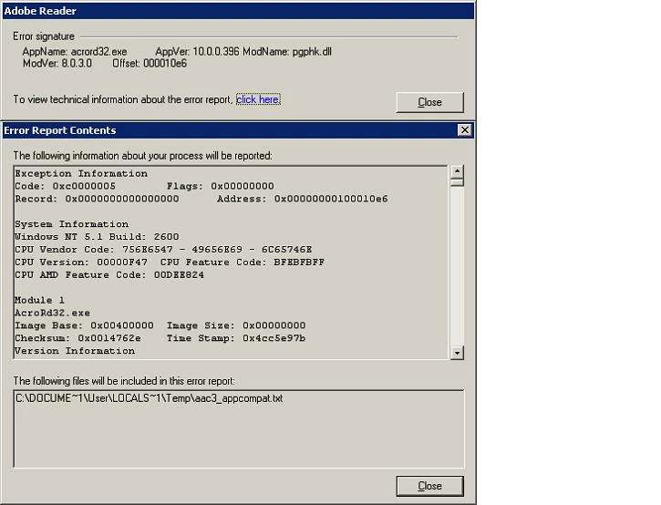Click the AppName acrord32.exe text

75,52
